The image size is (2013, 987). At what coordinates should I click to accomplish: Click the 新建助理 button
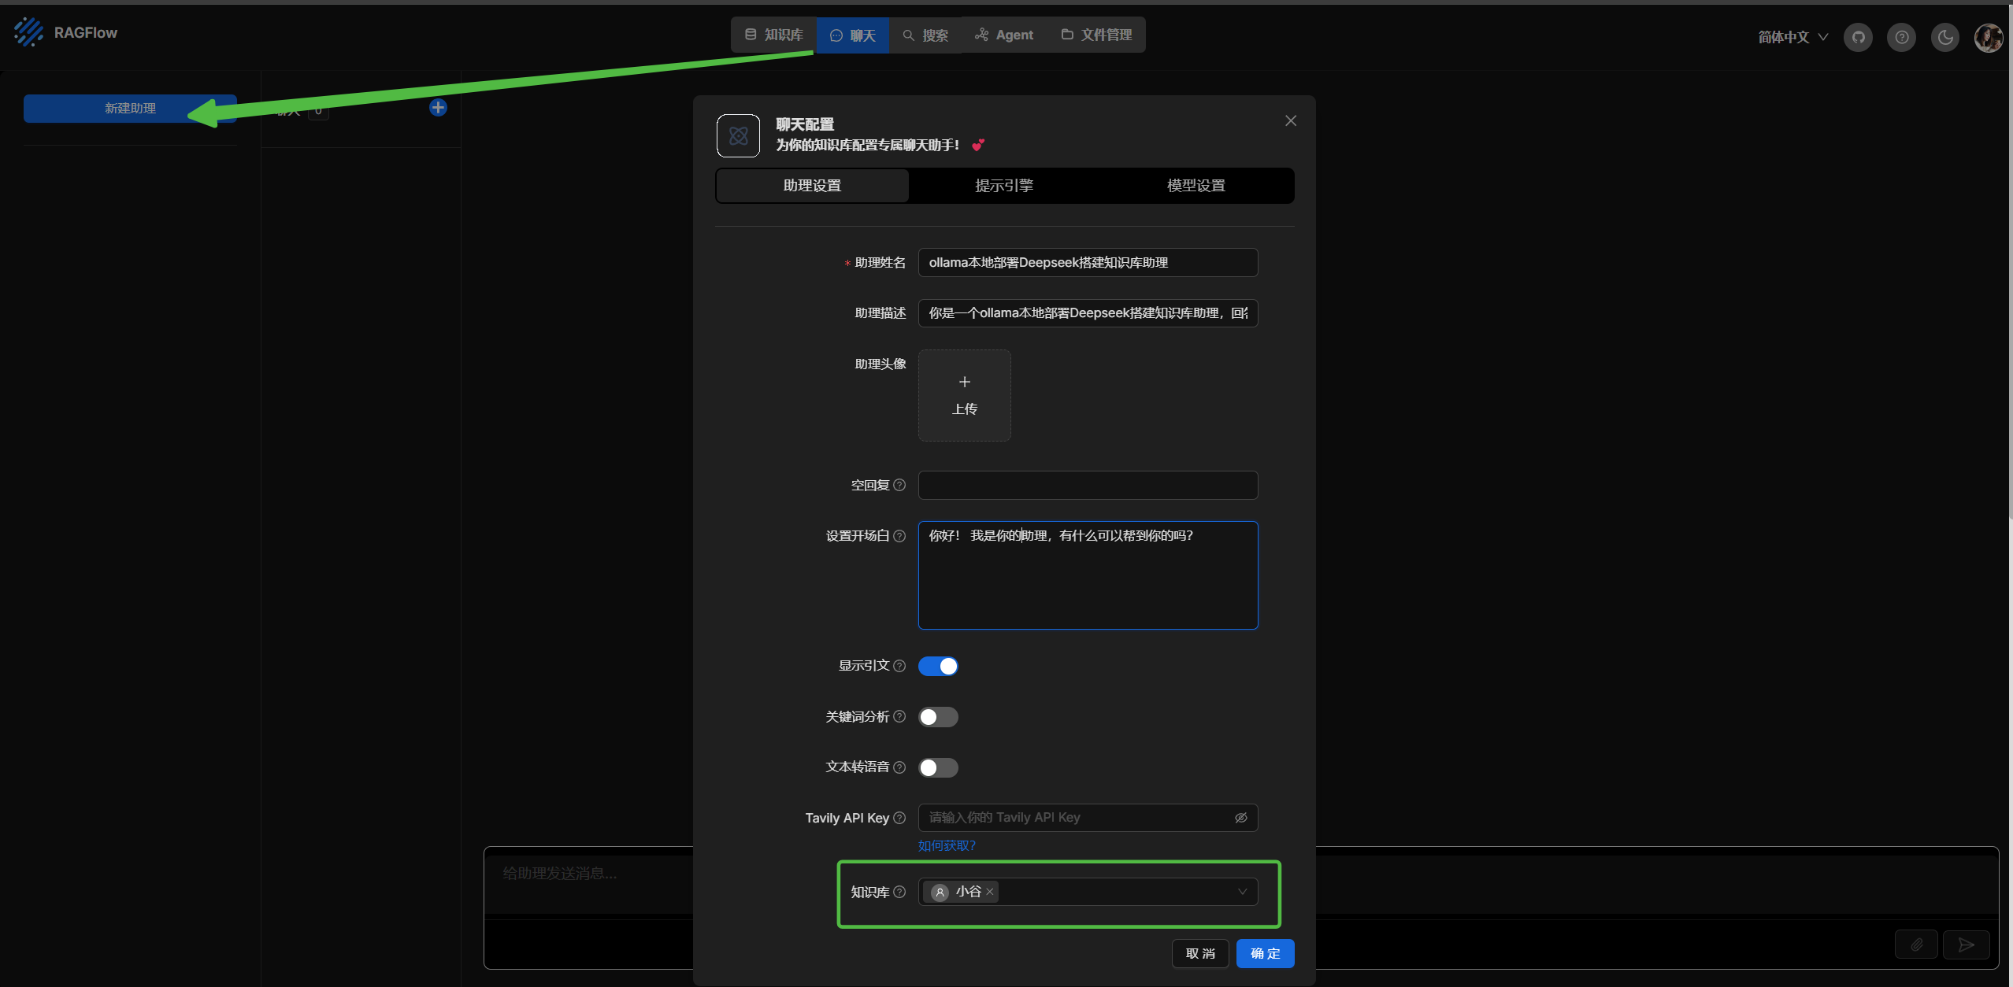point(130,109)
